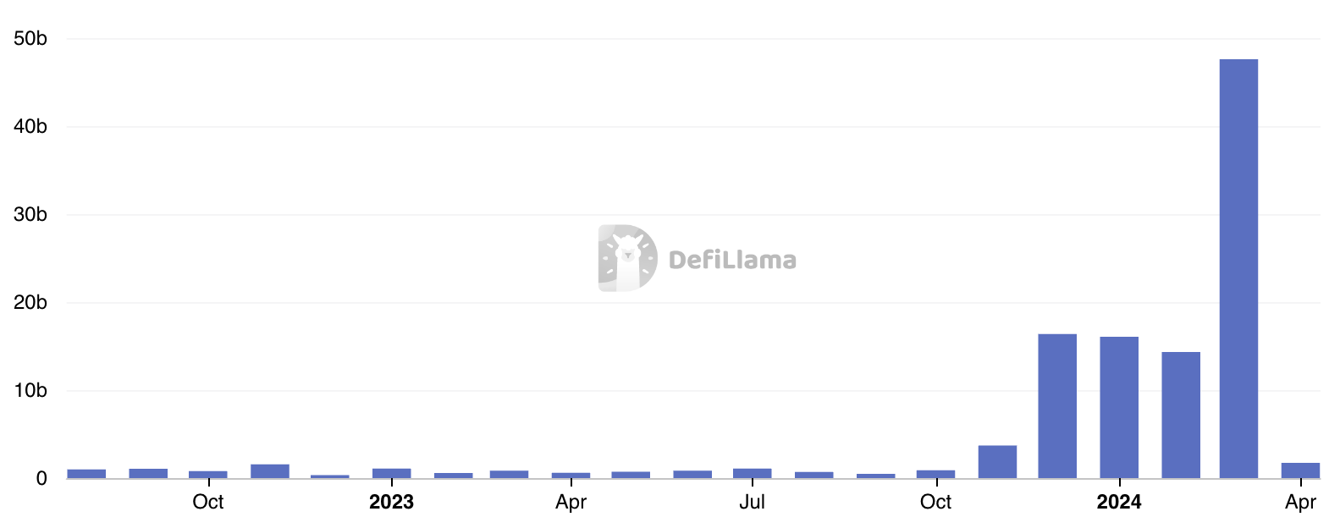Click the final April 2024 bar
Screen dimensions: 1329x528
pyautogui.click(x=1300, y=470)
